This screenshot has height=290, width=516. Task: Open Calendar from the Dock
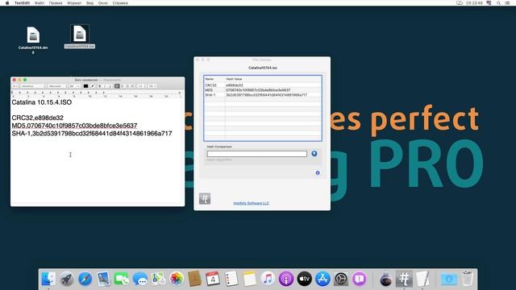[x=213, y=280]
